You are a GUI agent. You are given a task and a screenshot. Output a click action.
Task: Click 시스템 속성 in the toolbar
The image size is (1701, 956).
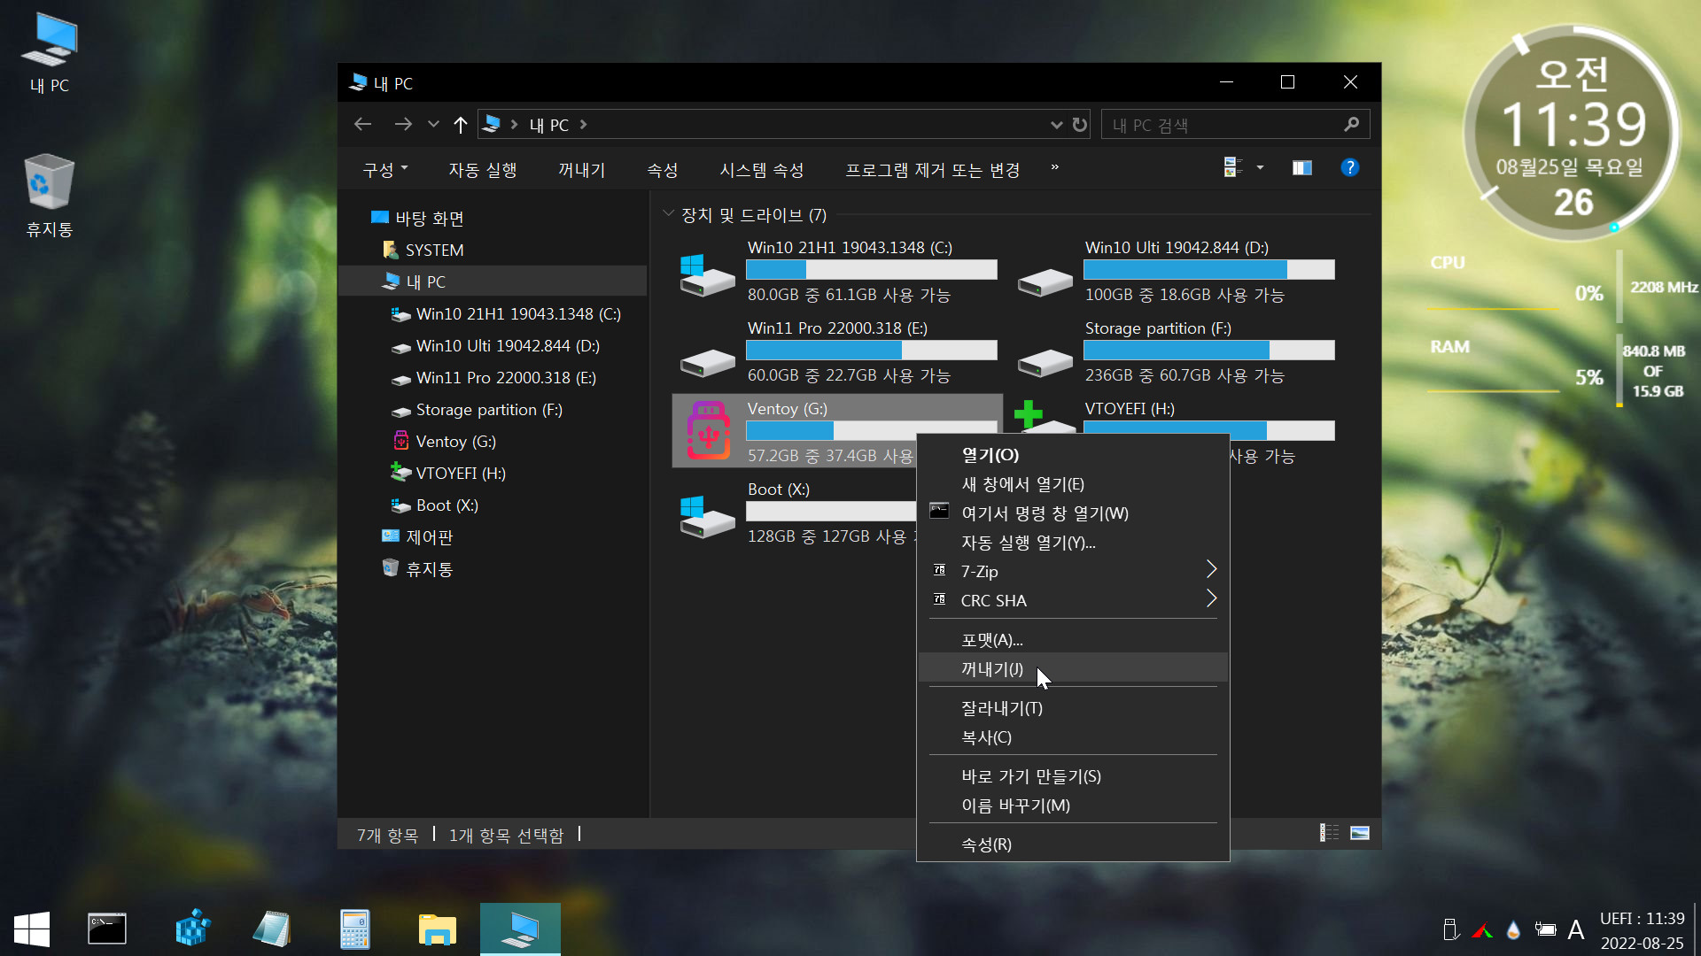coord(762,169)
